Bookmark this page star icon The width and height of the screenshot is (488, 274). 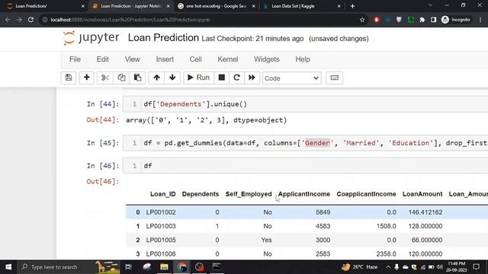pos(362,20)
